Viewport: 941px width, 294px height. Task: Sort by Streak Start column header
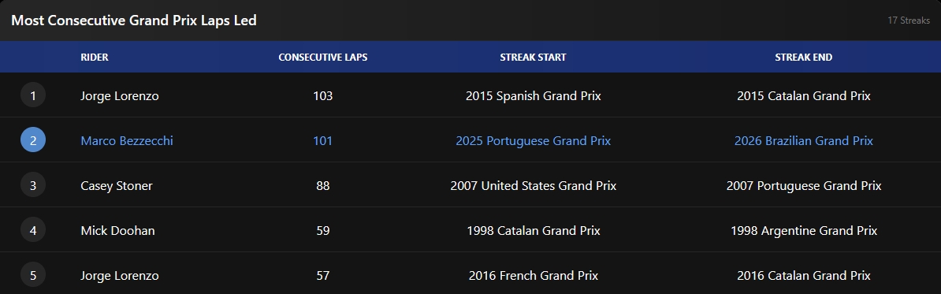(533, 58)
